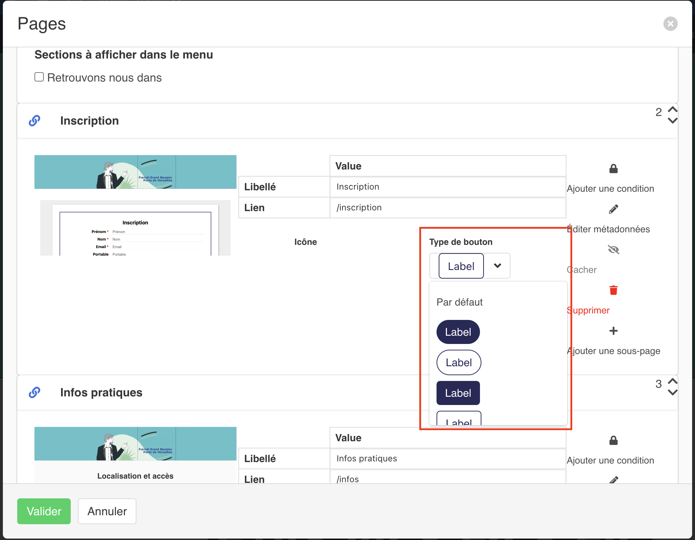Open the Type de bouton dropdown arrow
This screenshot has height=540, width=695.
[x=498, y=266]
